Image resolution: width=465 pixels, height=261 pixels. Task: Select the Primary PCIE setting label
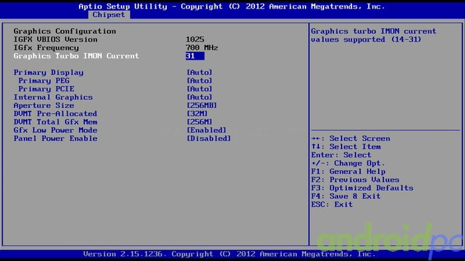tap(46, 89)
